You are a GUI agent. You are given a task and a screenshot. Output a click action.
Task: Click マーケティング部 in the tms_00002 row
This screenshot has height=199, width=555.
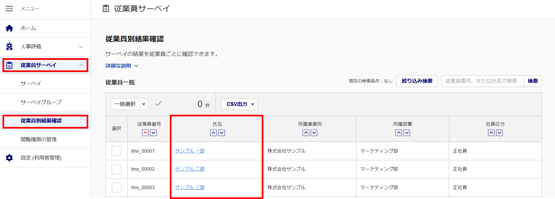pos(379,169)
